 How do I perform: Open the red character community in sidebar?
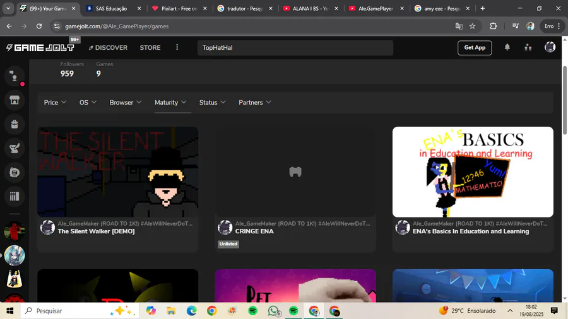15,231
